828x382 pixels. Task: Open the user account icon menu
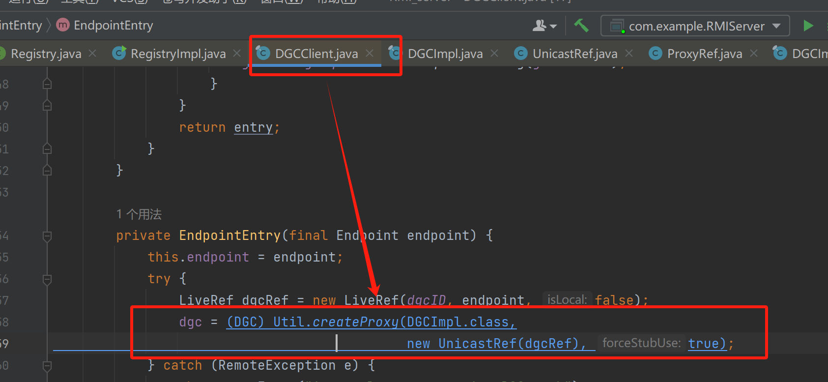(544, 26)
